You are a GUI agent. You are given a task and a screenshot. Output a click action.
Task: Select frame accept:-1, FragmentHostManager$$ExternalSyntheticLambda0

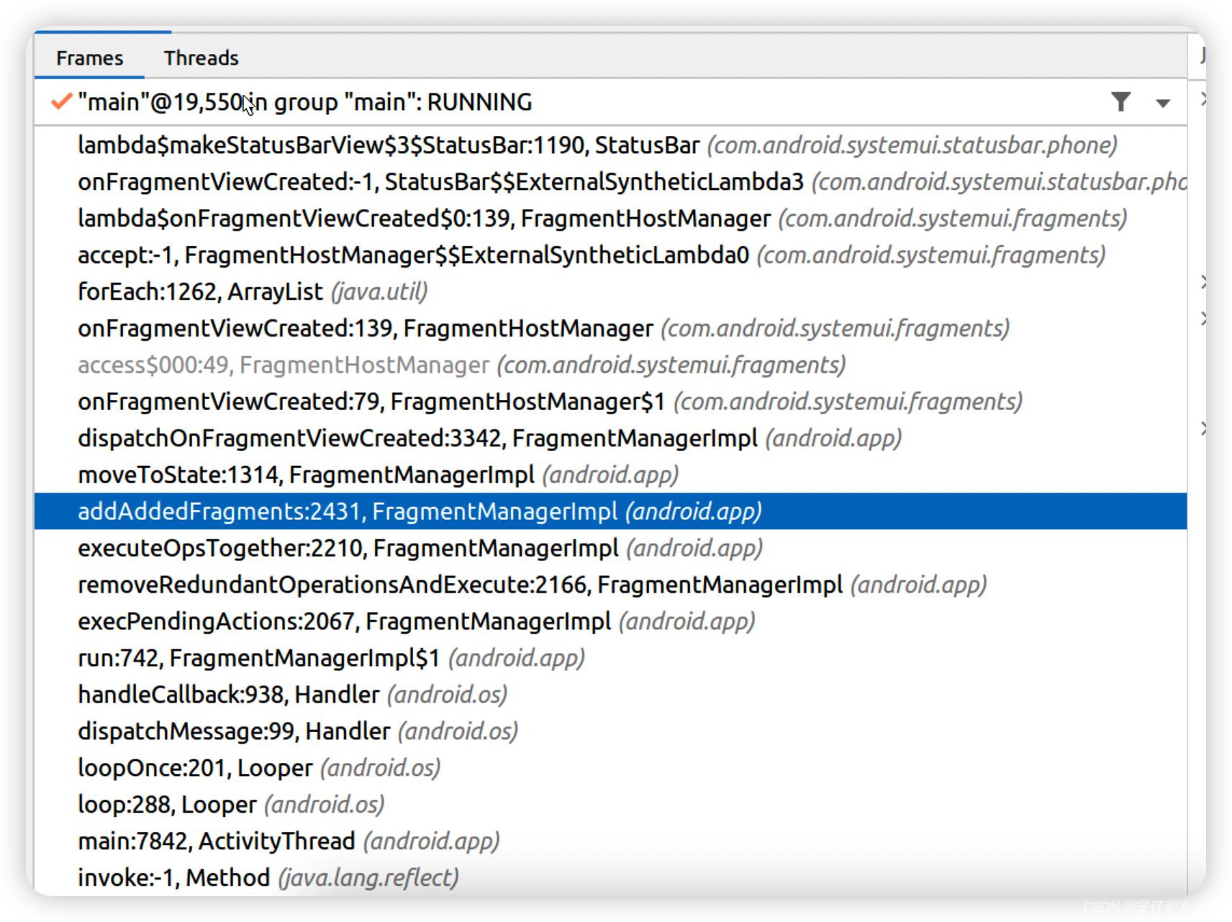pyautogui.click(x=610, y=255)
